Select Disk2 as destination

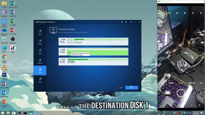pyautogui.click(x=93, y=62)
